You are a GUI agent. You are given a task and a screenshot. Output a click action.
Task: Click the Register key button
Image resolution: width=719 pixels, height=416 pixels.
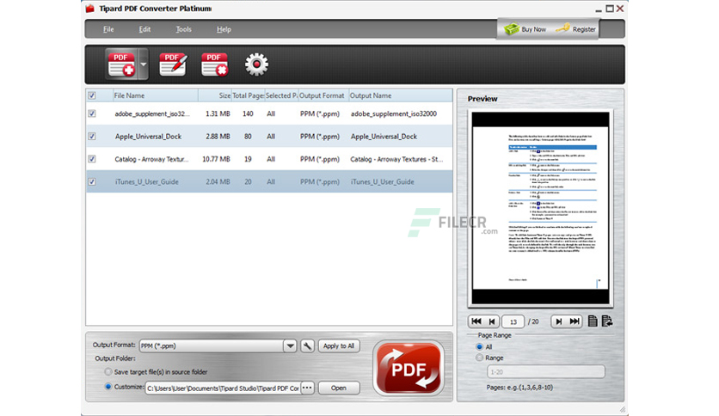pos(576,29)
